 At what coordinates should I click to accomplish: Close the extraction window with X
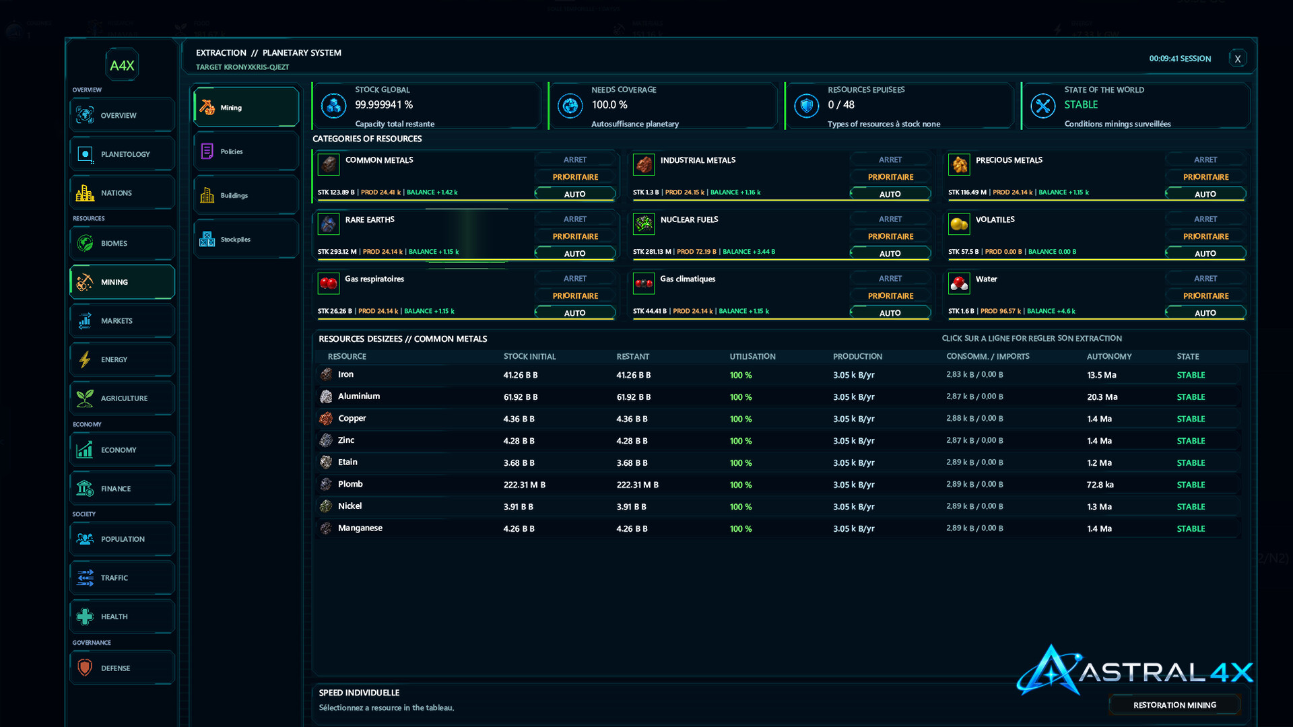(1238, 59)
